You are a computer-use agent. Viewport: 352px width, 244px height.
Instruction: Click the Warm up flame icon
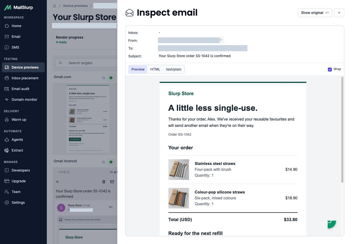pos(7,120)
